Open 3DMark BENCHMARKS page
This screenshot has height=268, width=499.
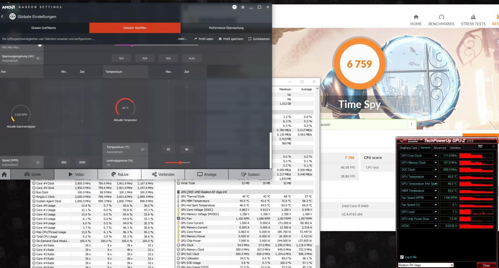click(441, 20)
